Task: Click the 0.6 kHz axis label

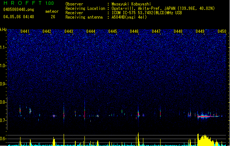Action: [x=3, y=139]
